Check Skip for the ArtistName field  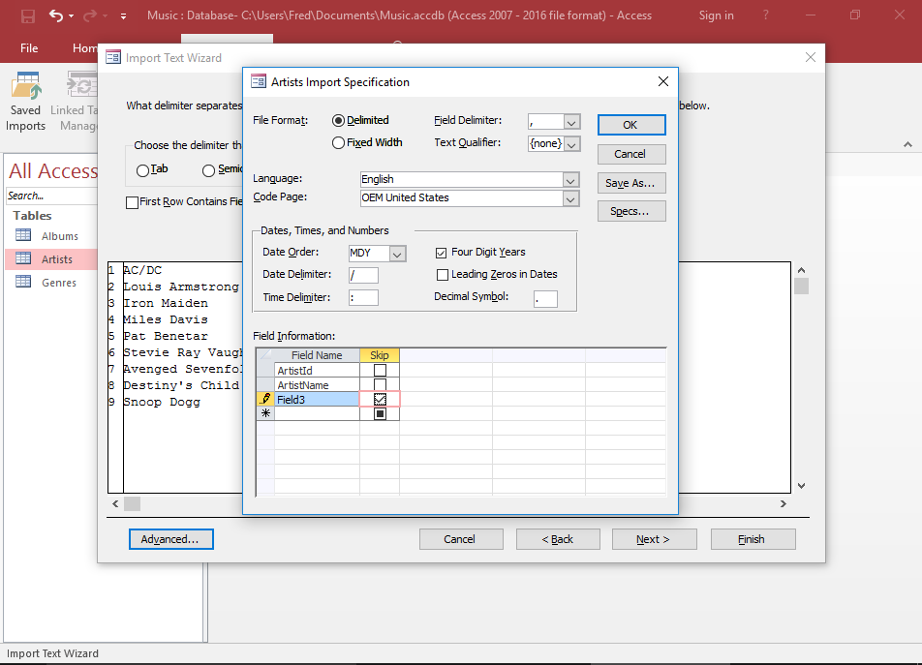coord(380,385)
